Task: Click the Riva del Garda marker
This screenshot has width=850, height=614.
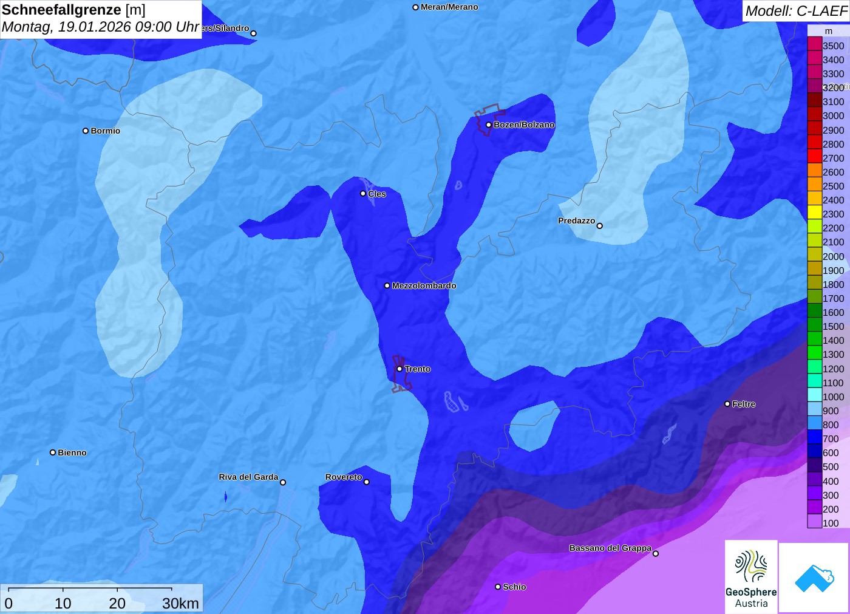Action: click(x=283, y=483)
